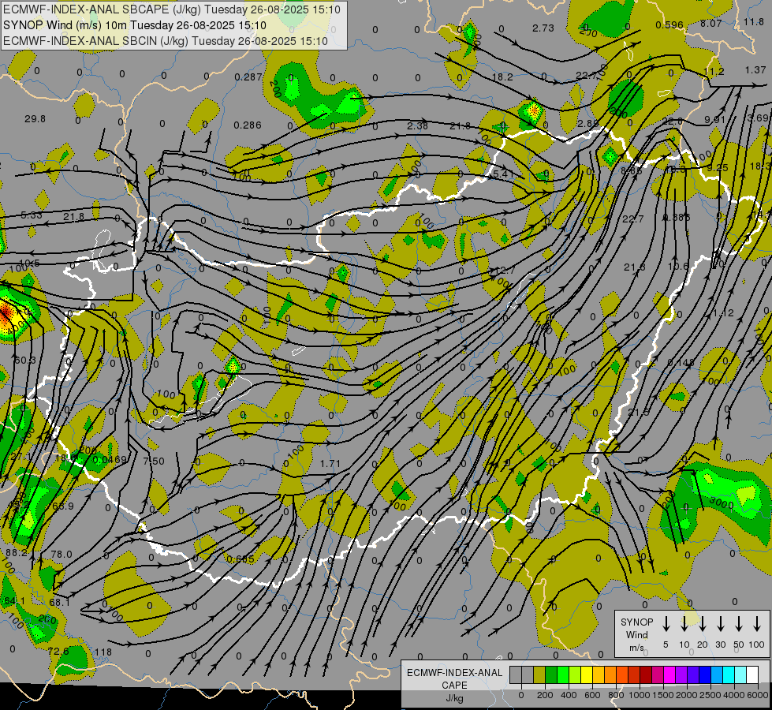Screen dimensions: 772x710
Task: Click the 118 value on the map
Action: tap(103, 652)
